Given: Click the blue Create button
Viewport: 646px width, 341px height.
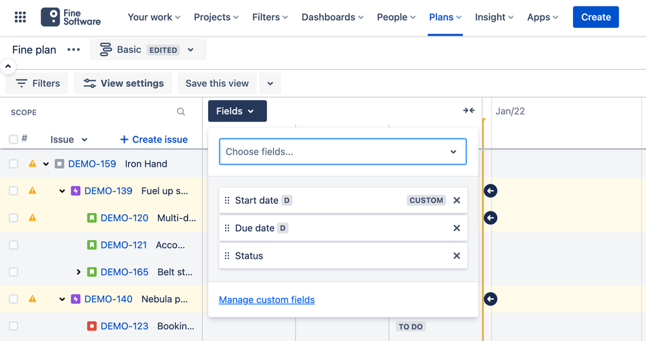Looking at the screenshot, I should coord(596,17).
